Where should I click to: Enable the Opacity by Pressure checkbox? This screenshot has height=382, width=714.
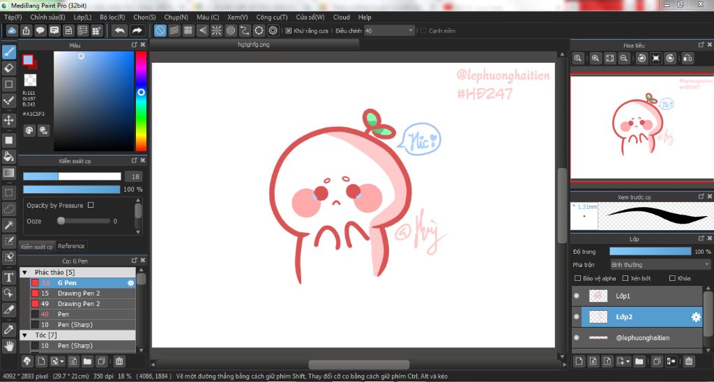click(x=91, y=206)
